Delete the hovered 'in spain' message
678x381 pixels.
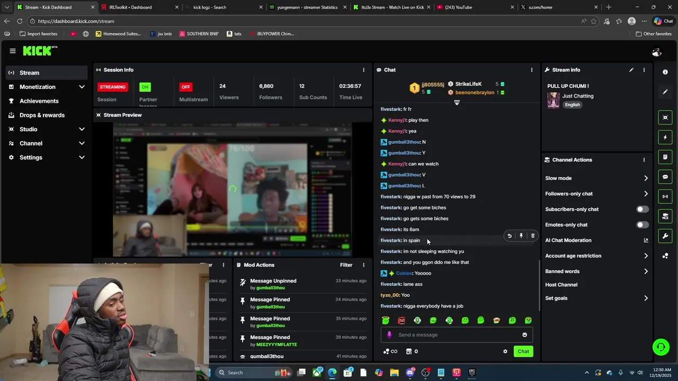point(533,236)
